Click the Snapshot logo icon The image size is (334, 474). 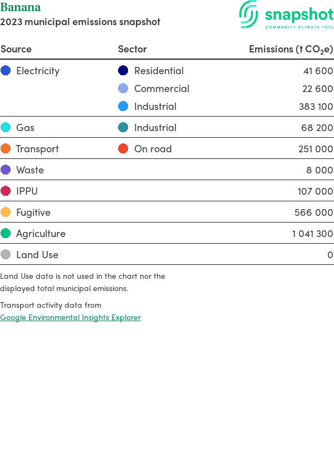point(249,14)
